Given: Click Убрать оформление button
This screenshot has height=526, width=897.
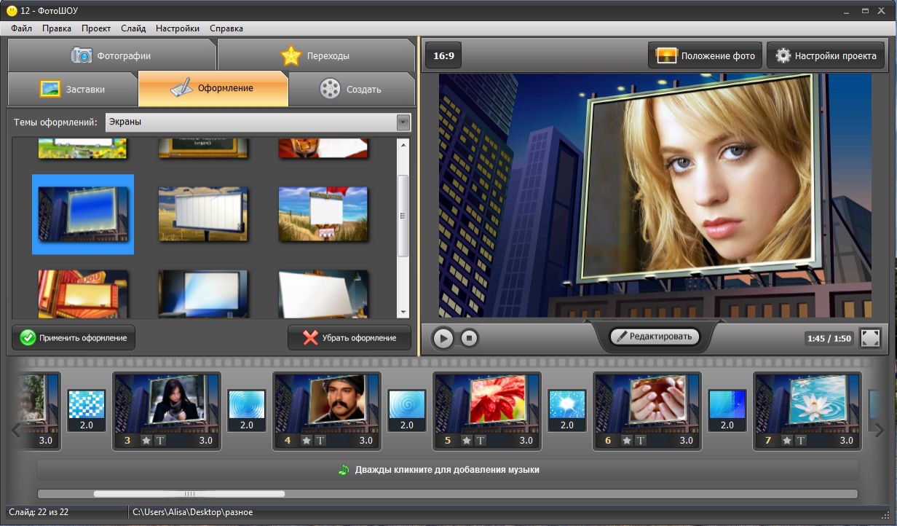Looking at the screenshot, I should 349,337.
